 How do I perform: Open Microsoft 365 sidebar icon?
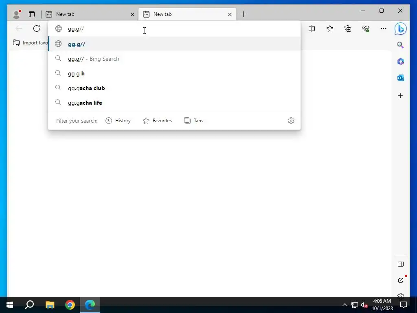pyautogui.click(x=401, y=62)
